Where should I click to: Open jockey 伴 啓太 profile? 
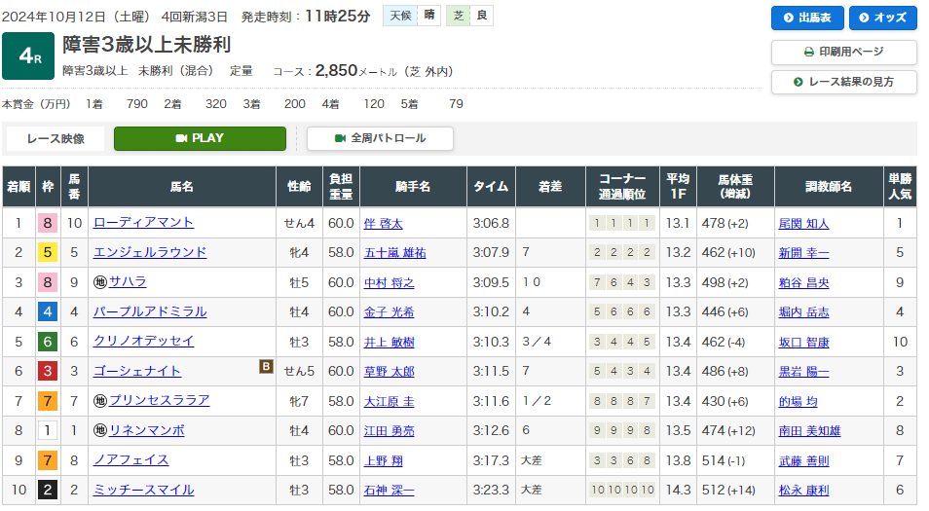(x=383, y=224)
